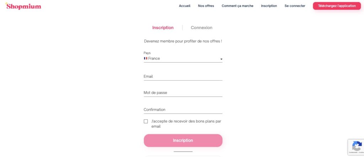Focus the Email input field
The width and height of the screenshot is (364, 157).
183,76
